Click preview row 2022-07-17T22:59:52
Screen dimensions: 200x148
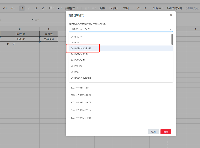pos(121,110)
